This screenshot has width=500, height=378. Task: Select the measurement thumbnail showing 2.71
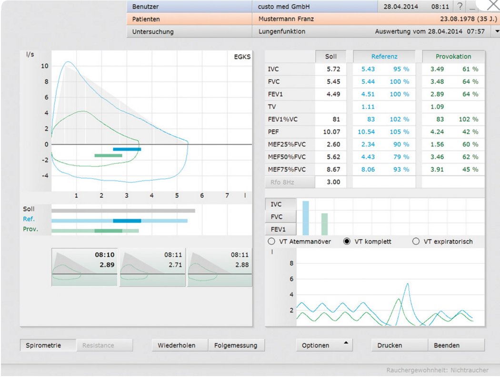pos(152,267)
